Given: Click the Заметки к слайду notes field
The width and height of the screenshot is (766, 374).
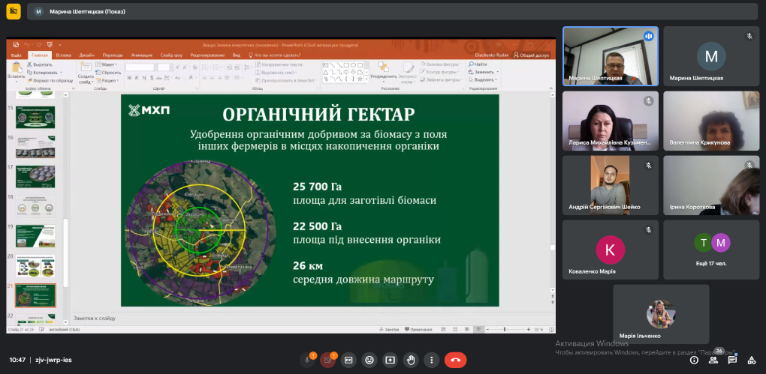Looking at the screenshot, I should [x=312, y=318].
